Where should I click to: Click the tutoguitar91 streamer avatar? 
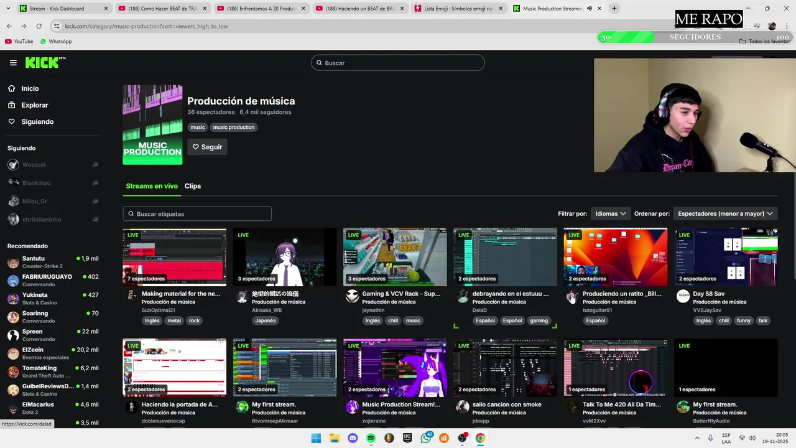[x=572, y=296]
